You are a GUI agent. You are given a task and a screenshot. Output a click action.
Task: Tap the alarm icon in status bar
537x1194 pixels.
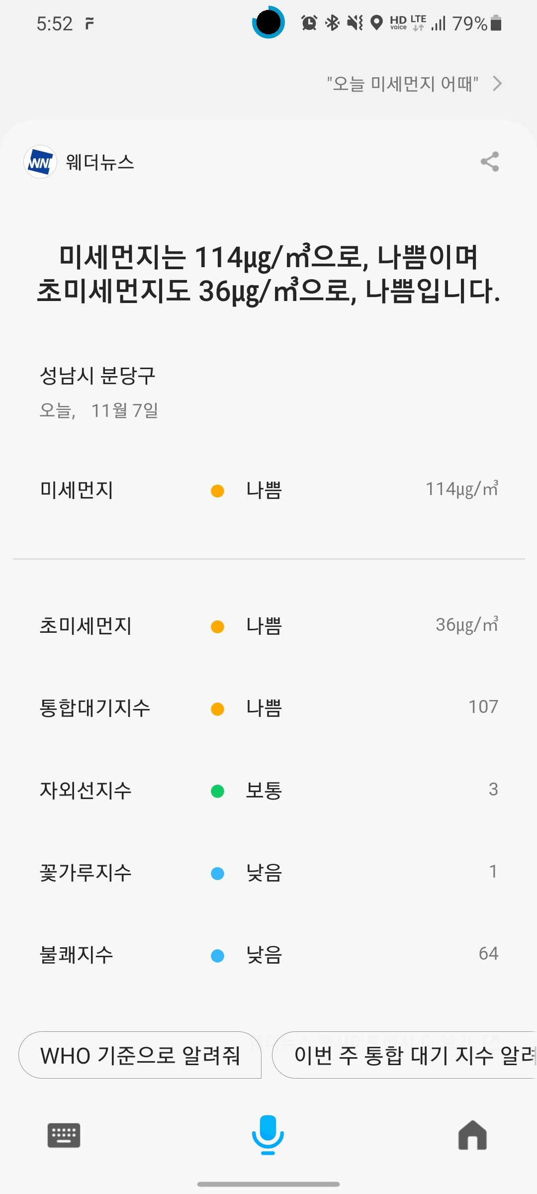click(309, 23)
